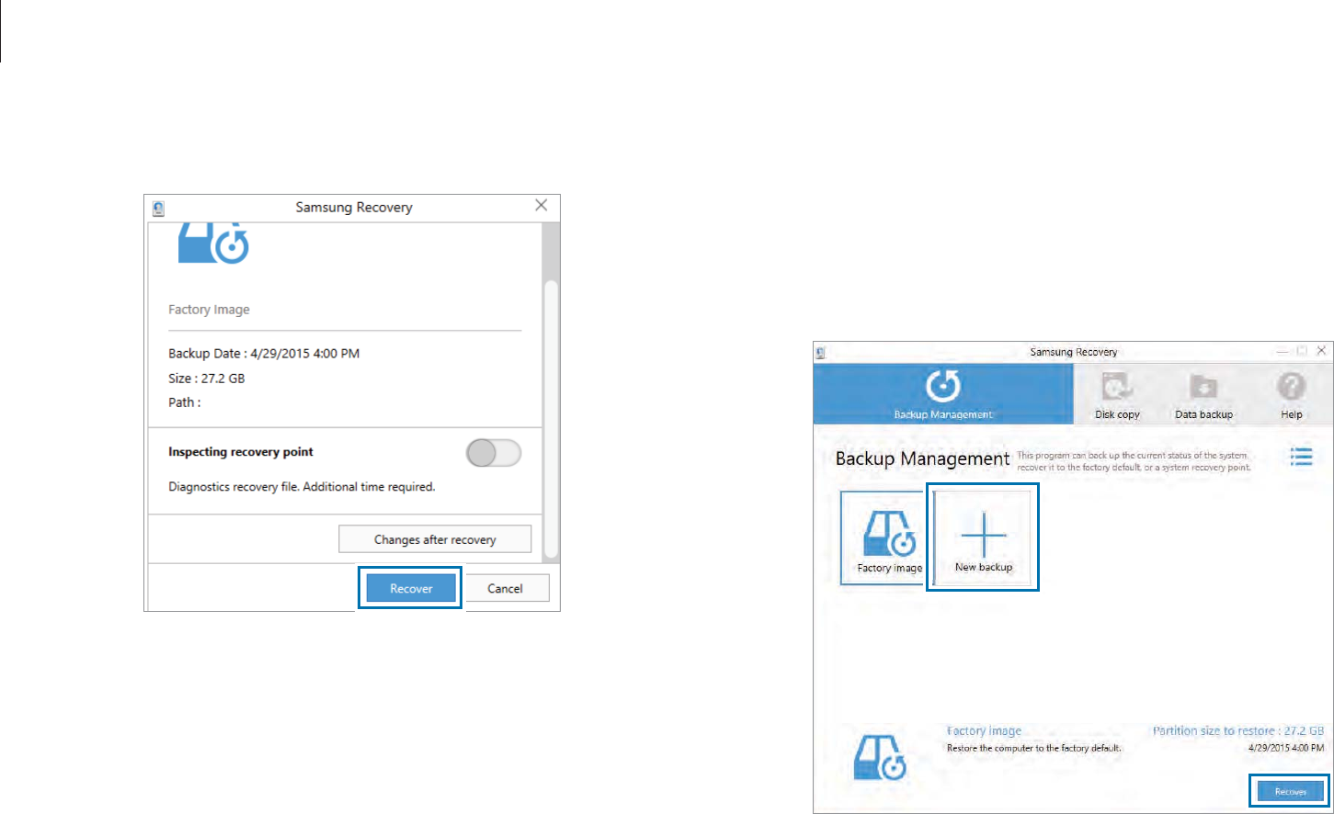Click the blue "Factory image" heading above the description
The height and width of the screenshot is (814, 1334).
pos(984,731)
